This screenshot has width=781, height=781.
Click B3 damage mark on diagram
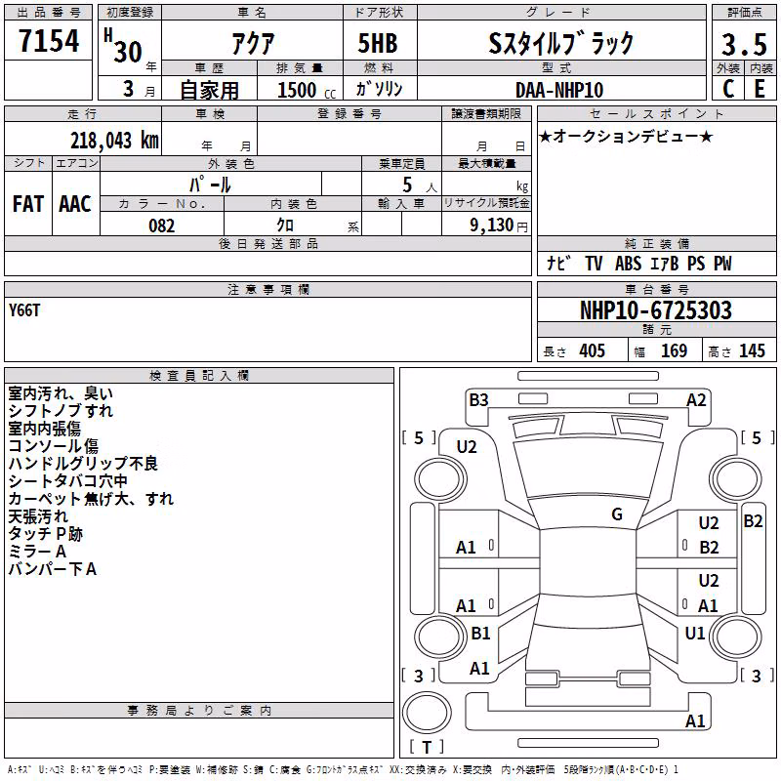[478, 400]
